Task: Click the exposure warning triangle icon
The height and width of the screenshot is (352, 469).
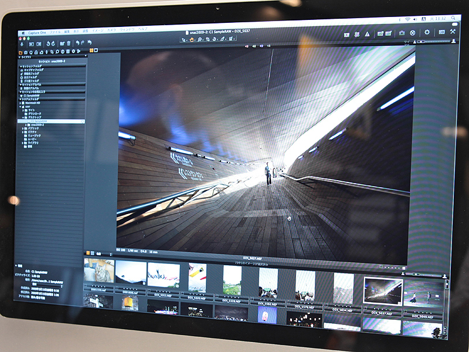Action: (x=367, y=34)
